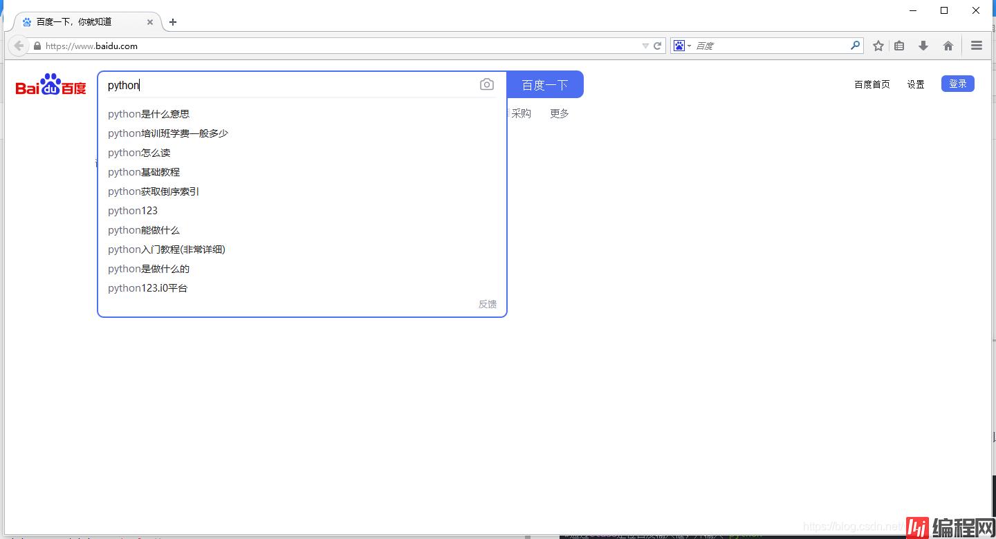Viewport: 996px width, 539px height.
Task: Open the search engine selector dropdown
Action: [682, 46]
